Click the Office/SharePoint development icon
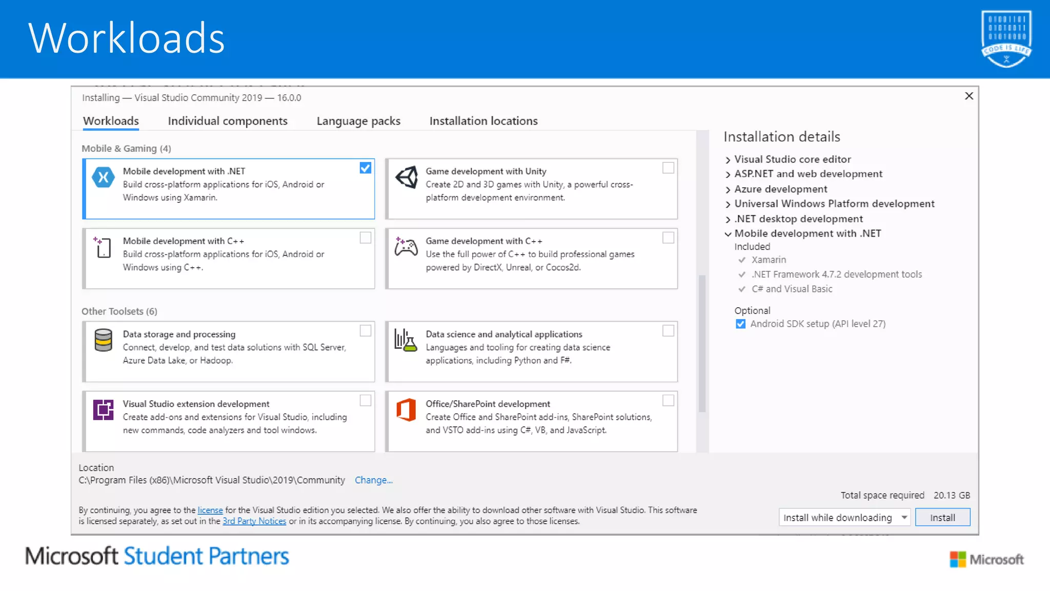Viewport: 1050px width, 591px height. 406,410
